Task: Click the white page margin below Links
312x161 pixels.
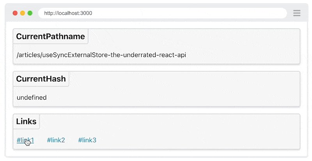Action: [156, 153]
